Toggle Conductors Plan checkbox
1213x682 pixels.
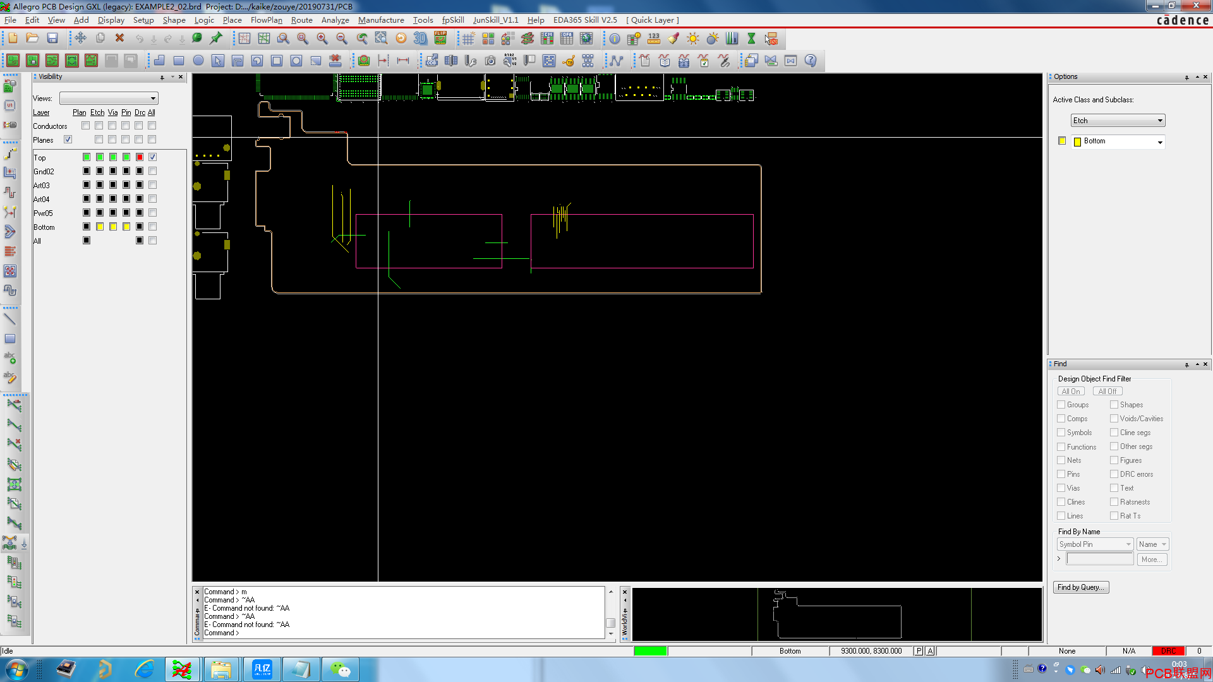(x=85, y=126)
